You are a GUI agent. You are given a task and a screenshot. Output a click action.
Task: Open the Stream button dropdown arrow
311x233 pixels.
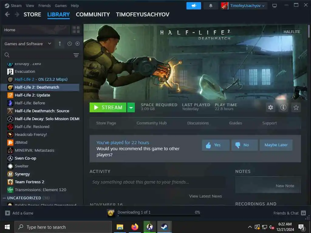tap(131, 107)
